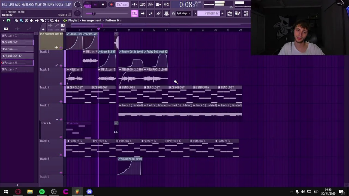This screenshot has height=196, width=349.
Task: Add new pattern with plus button
Action: point(222,13)
